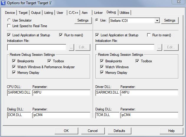Toggle Watch Windows & Performance Analyzer checkbox
This screenshot has width=186, height=137.
pyautogui.click(x=14, y=67)
